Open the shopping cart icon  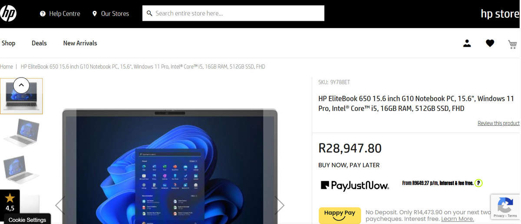click(x=512, y=44)
